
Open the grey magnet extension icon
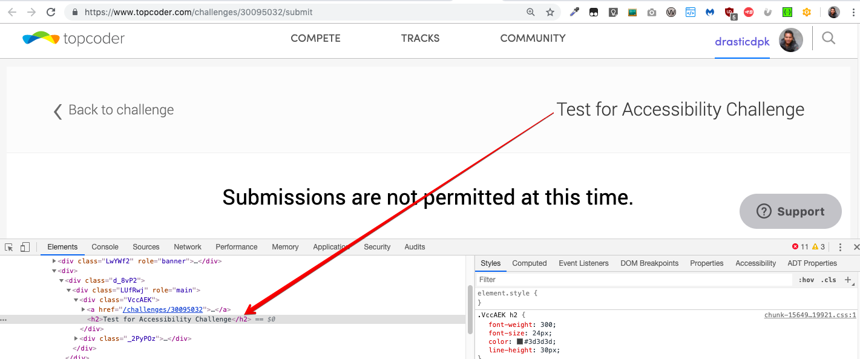(x=768, y=12)
